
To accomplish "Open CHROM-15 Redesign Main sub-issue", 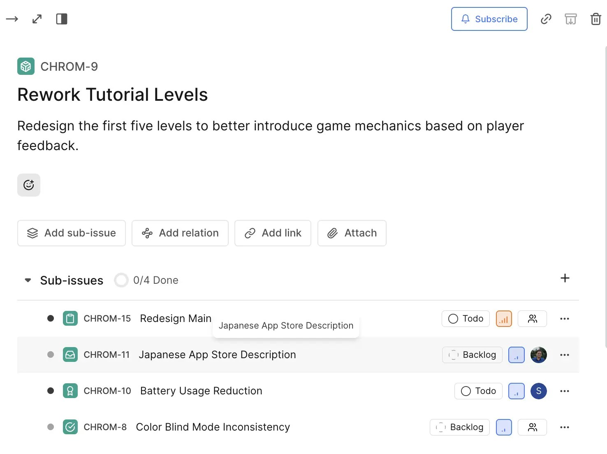I will pos(176,319).
